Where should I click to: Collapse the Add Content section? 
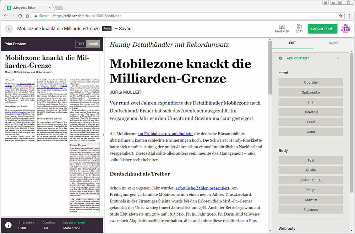(338, 58)
